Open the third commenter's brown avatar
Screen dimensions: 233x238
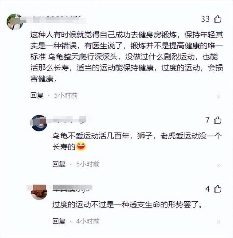(39, 192)
